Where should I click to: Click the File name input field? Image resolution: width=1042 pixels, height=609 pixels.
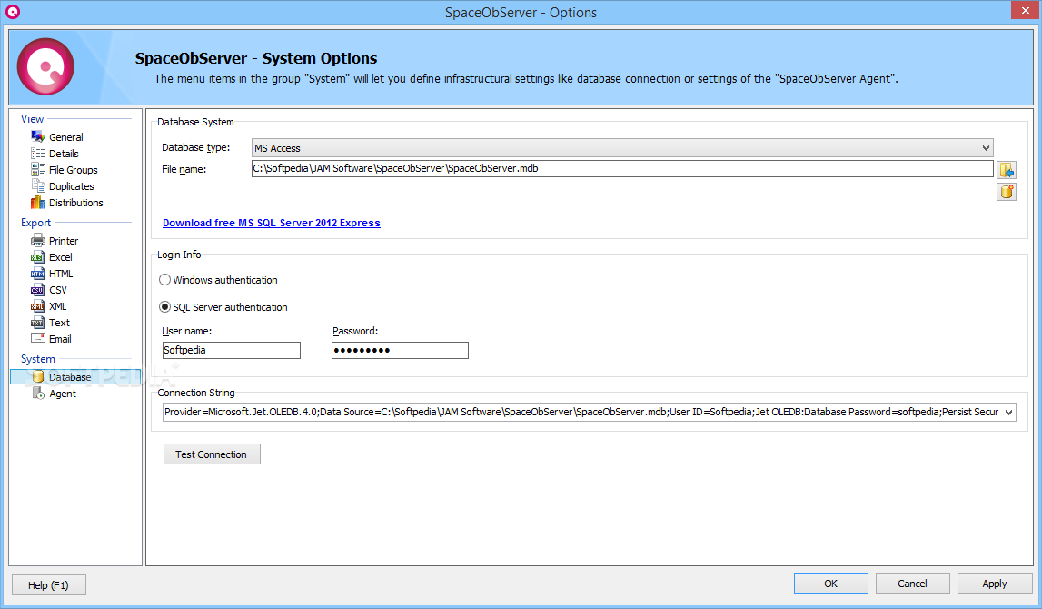pos(622,169)
